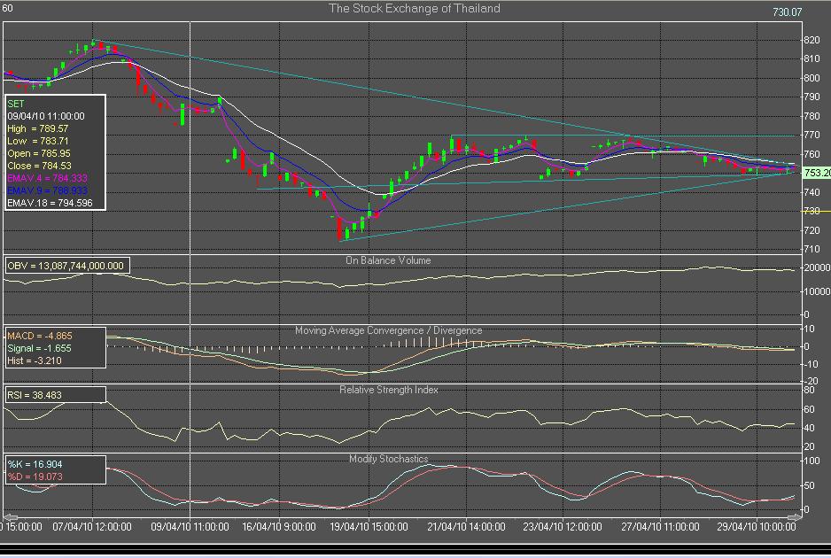831x558 pixels.
Task: Click the 770 price axis label
Action: tap(812, 136)
